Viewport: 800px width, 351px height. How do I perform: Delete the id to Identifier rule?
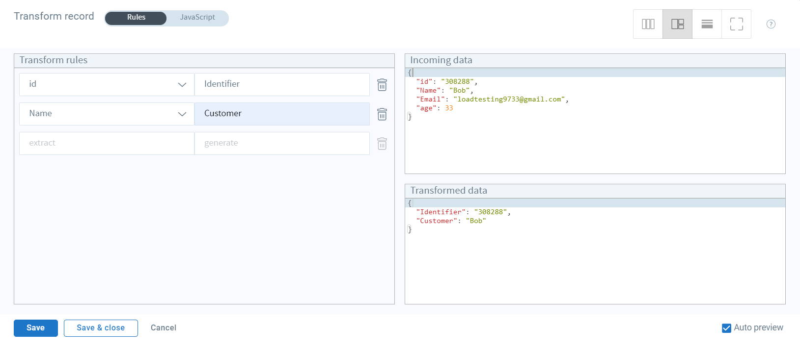pos(382,85)
